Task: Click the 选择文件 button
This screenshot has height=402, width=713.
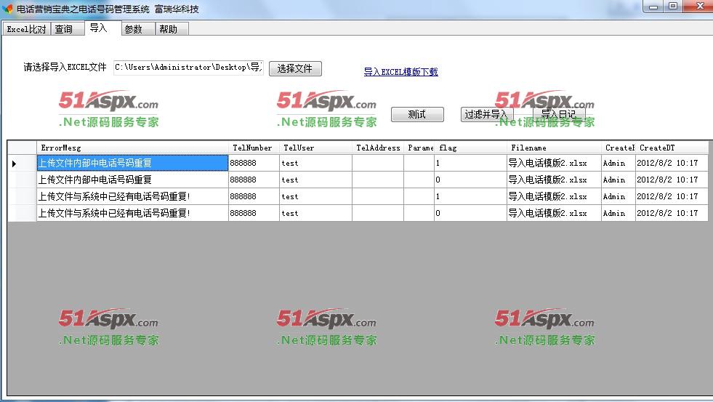Action: [x=295, y=68]
